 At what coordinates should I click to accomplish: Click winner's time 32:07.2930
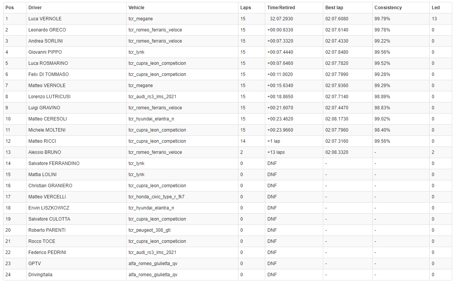281,19
